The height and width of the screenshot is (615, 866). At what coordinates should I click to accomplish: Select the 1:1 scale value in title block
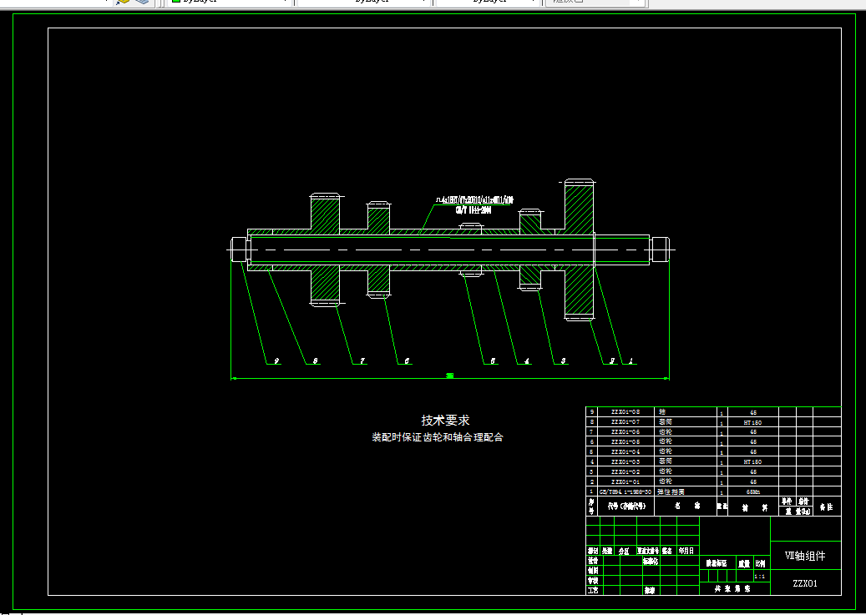(x=760, y=577)
